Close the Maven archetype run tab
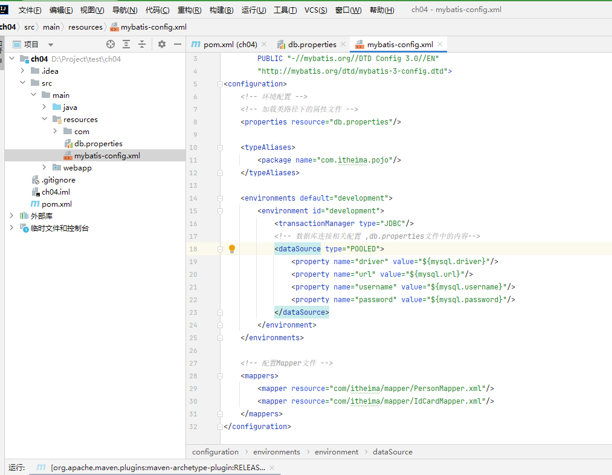Image resolution: width=612 pixels, height=475 pixels. tap(271, 468)
